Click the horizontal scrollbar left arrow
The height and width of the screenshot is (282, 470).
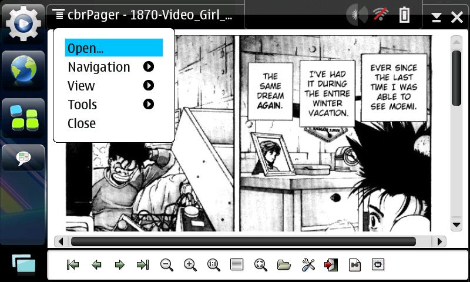pyautogui.click(x=61, y=241)
